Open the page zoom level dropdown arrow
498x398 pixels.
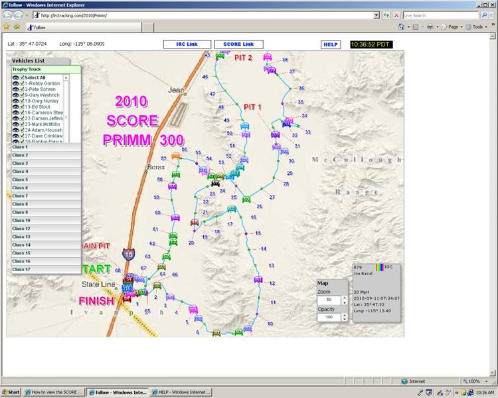[486, 381]
